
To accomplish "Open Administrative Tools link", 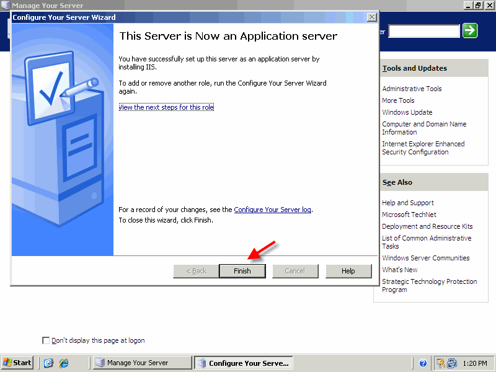I will click(412, 89).
